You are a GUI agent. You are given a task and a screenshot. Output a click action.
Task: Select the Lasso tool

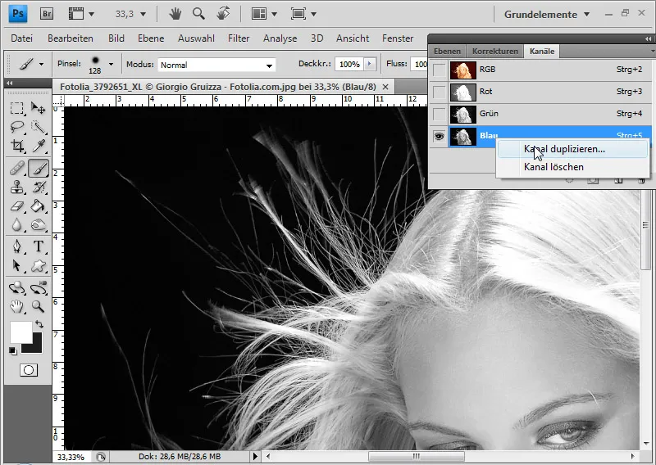click(x=17, y=127)
